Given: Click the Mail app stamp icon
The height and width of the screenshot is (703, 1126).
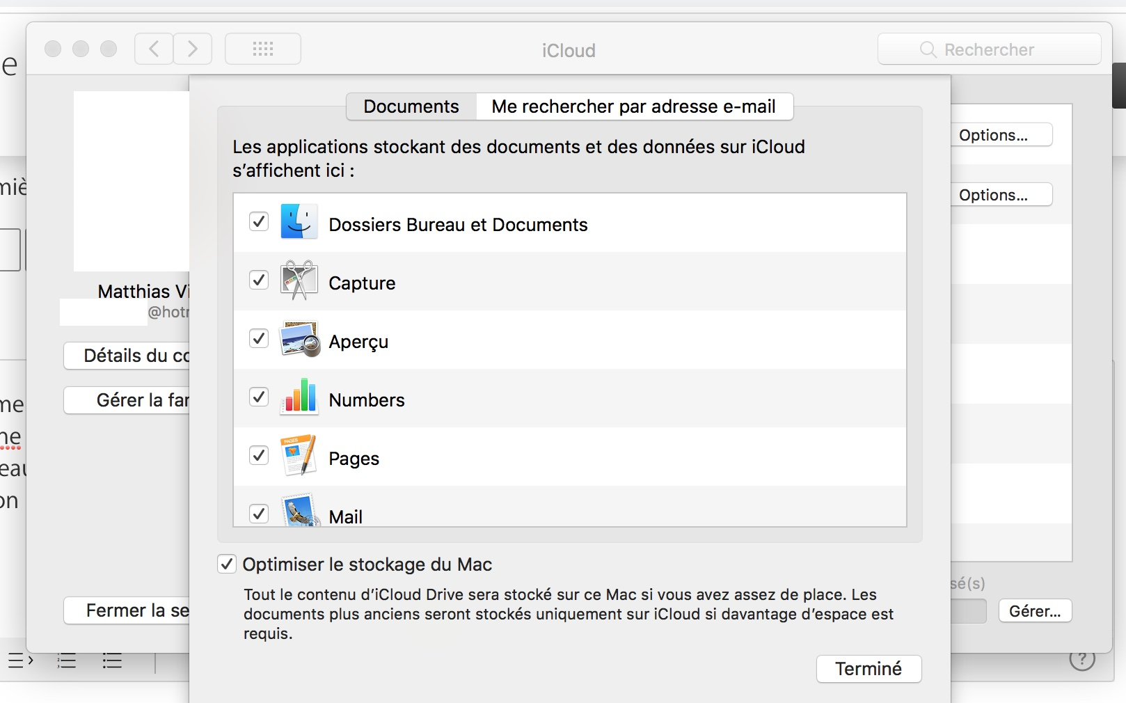Looking at the screenshot, I should [301, 510].
